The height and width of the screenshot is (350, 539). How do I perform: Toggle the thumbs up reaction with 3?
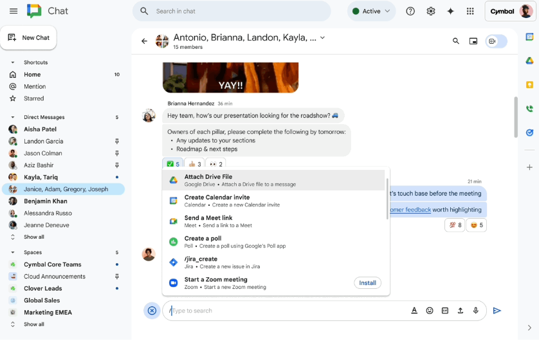coord(195,164)
